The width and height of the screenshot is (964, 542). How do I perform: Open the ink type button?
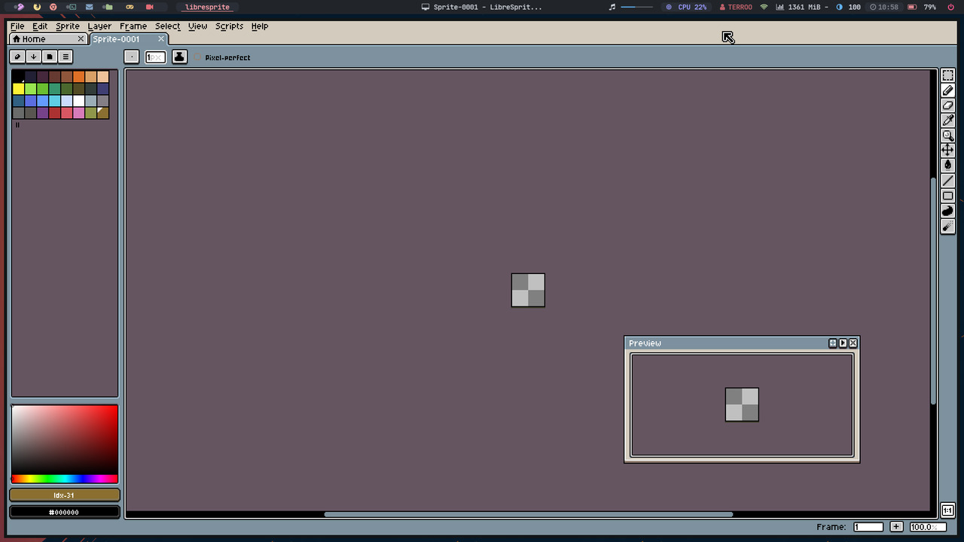pos(179,56)
